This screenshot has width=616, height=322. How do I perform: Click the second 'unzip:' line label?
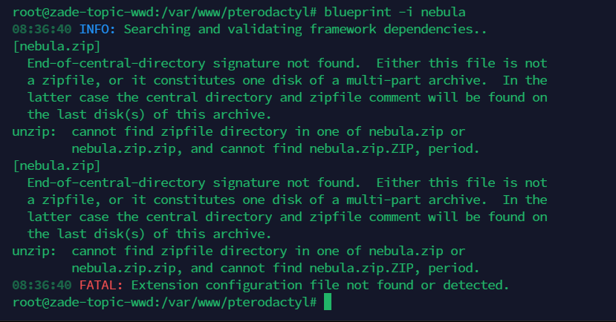pos(35,251)
